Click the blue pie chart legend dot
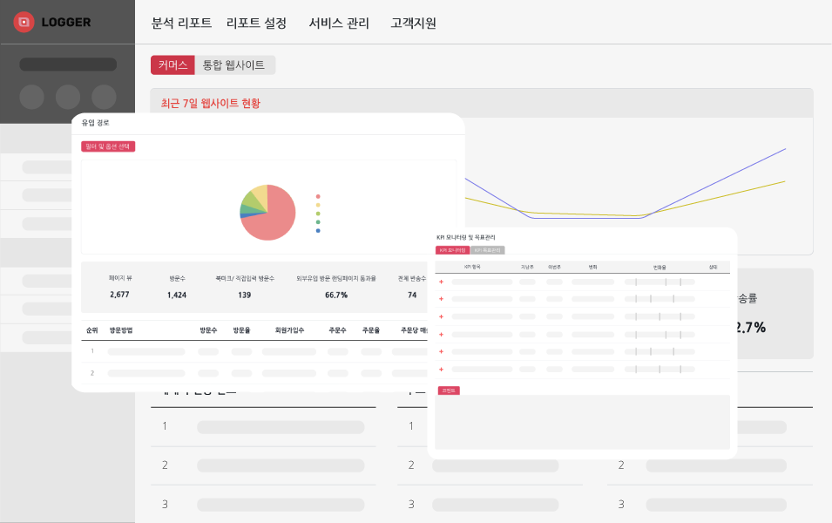Screen dimensions: 832x523 [318, 231]
